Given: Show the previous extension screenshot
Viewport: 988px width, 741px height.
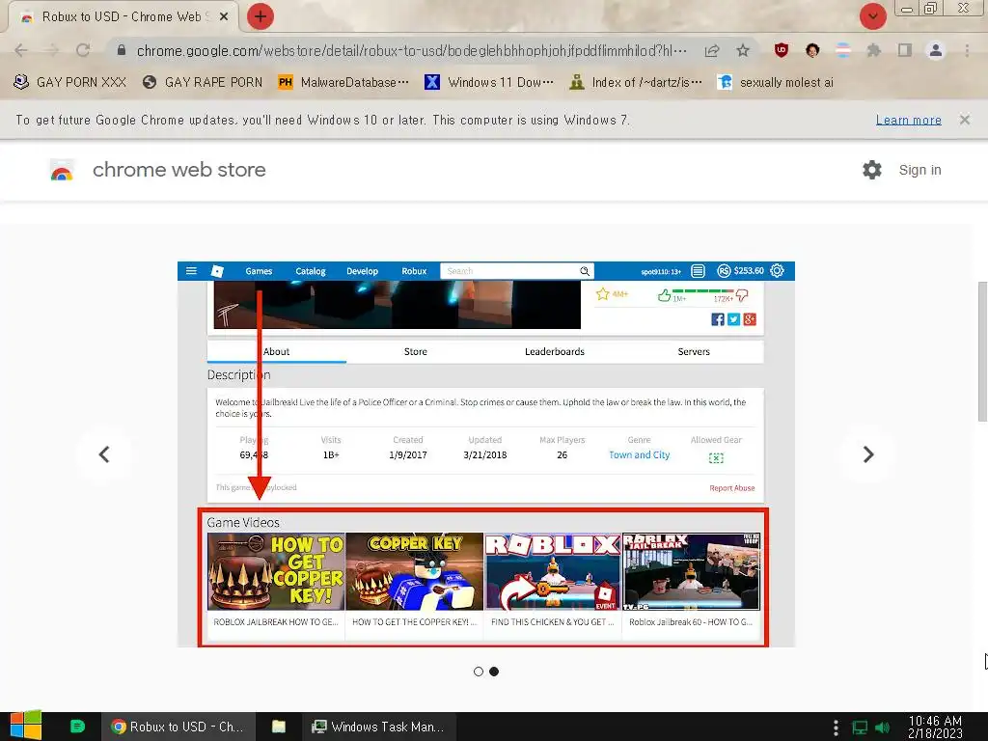Looking at the screenshot, I should click(x=104, y=454).
